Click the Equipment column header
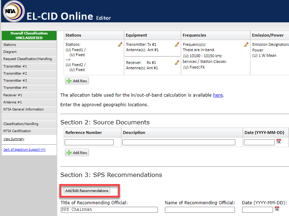289x216 pixels. pos(152,35)
